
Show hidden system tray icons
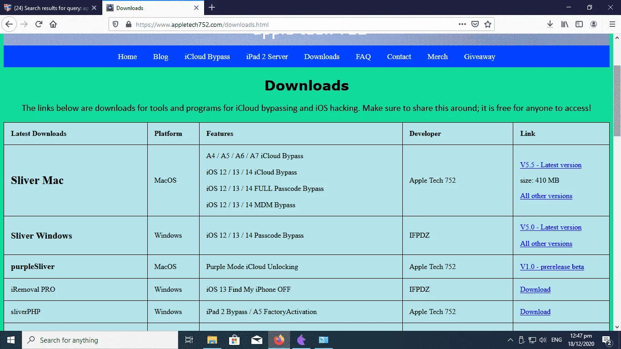click(x=510, y=340)
